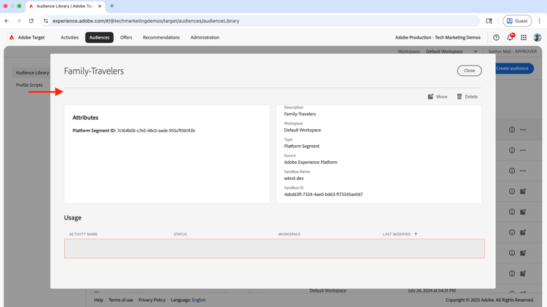Click the empty Usage table row
The image size is (547, 307).
[274, 249]
